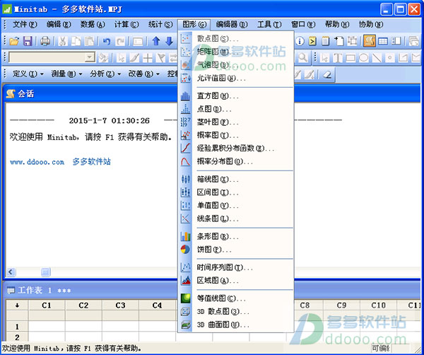Choose 单值图(V)... menu entry
Screen dimensions: 424x355
(236, 205)
